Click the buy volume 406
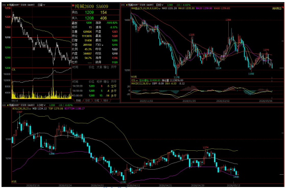The height and width of the screenshot is (188, 288). click(x=104, y=18)
